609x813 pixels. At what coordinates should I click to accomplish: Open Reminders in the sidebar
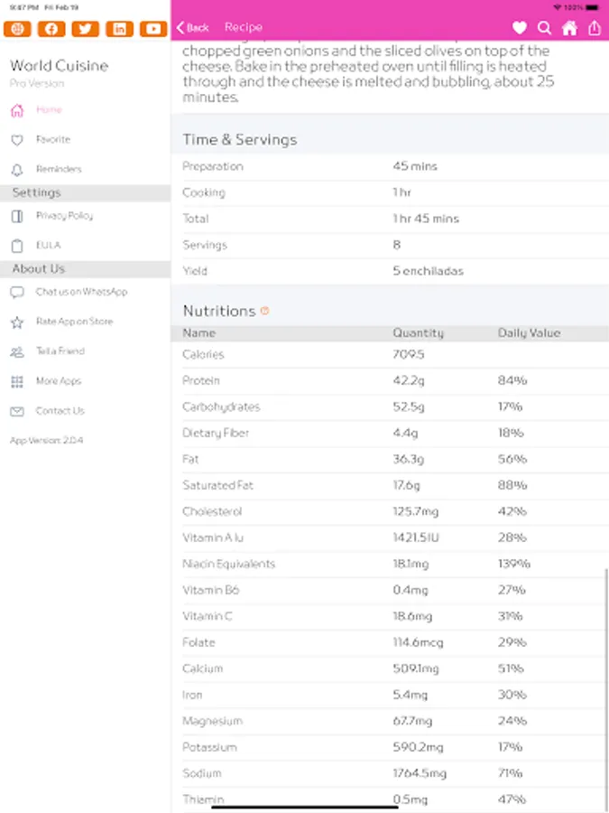58,169
